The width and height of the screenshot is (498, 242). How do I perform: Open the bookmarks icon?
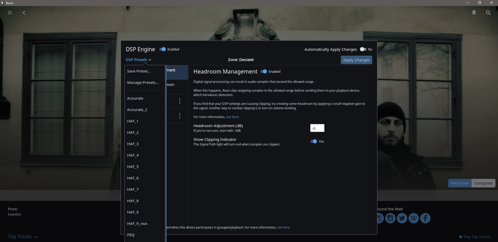tap(474, 13)
